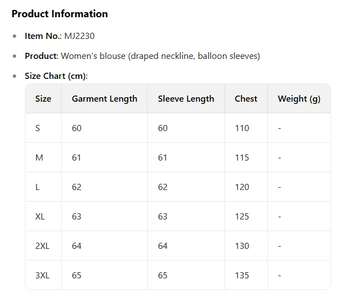The image size is (345, 300).
Task: Click the Weight (g) column header
Action: tap(299, 99)
